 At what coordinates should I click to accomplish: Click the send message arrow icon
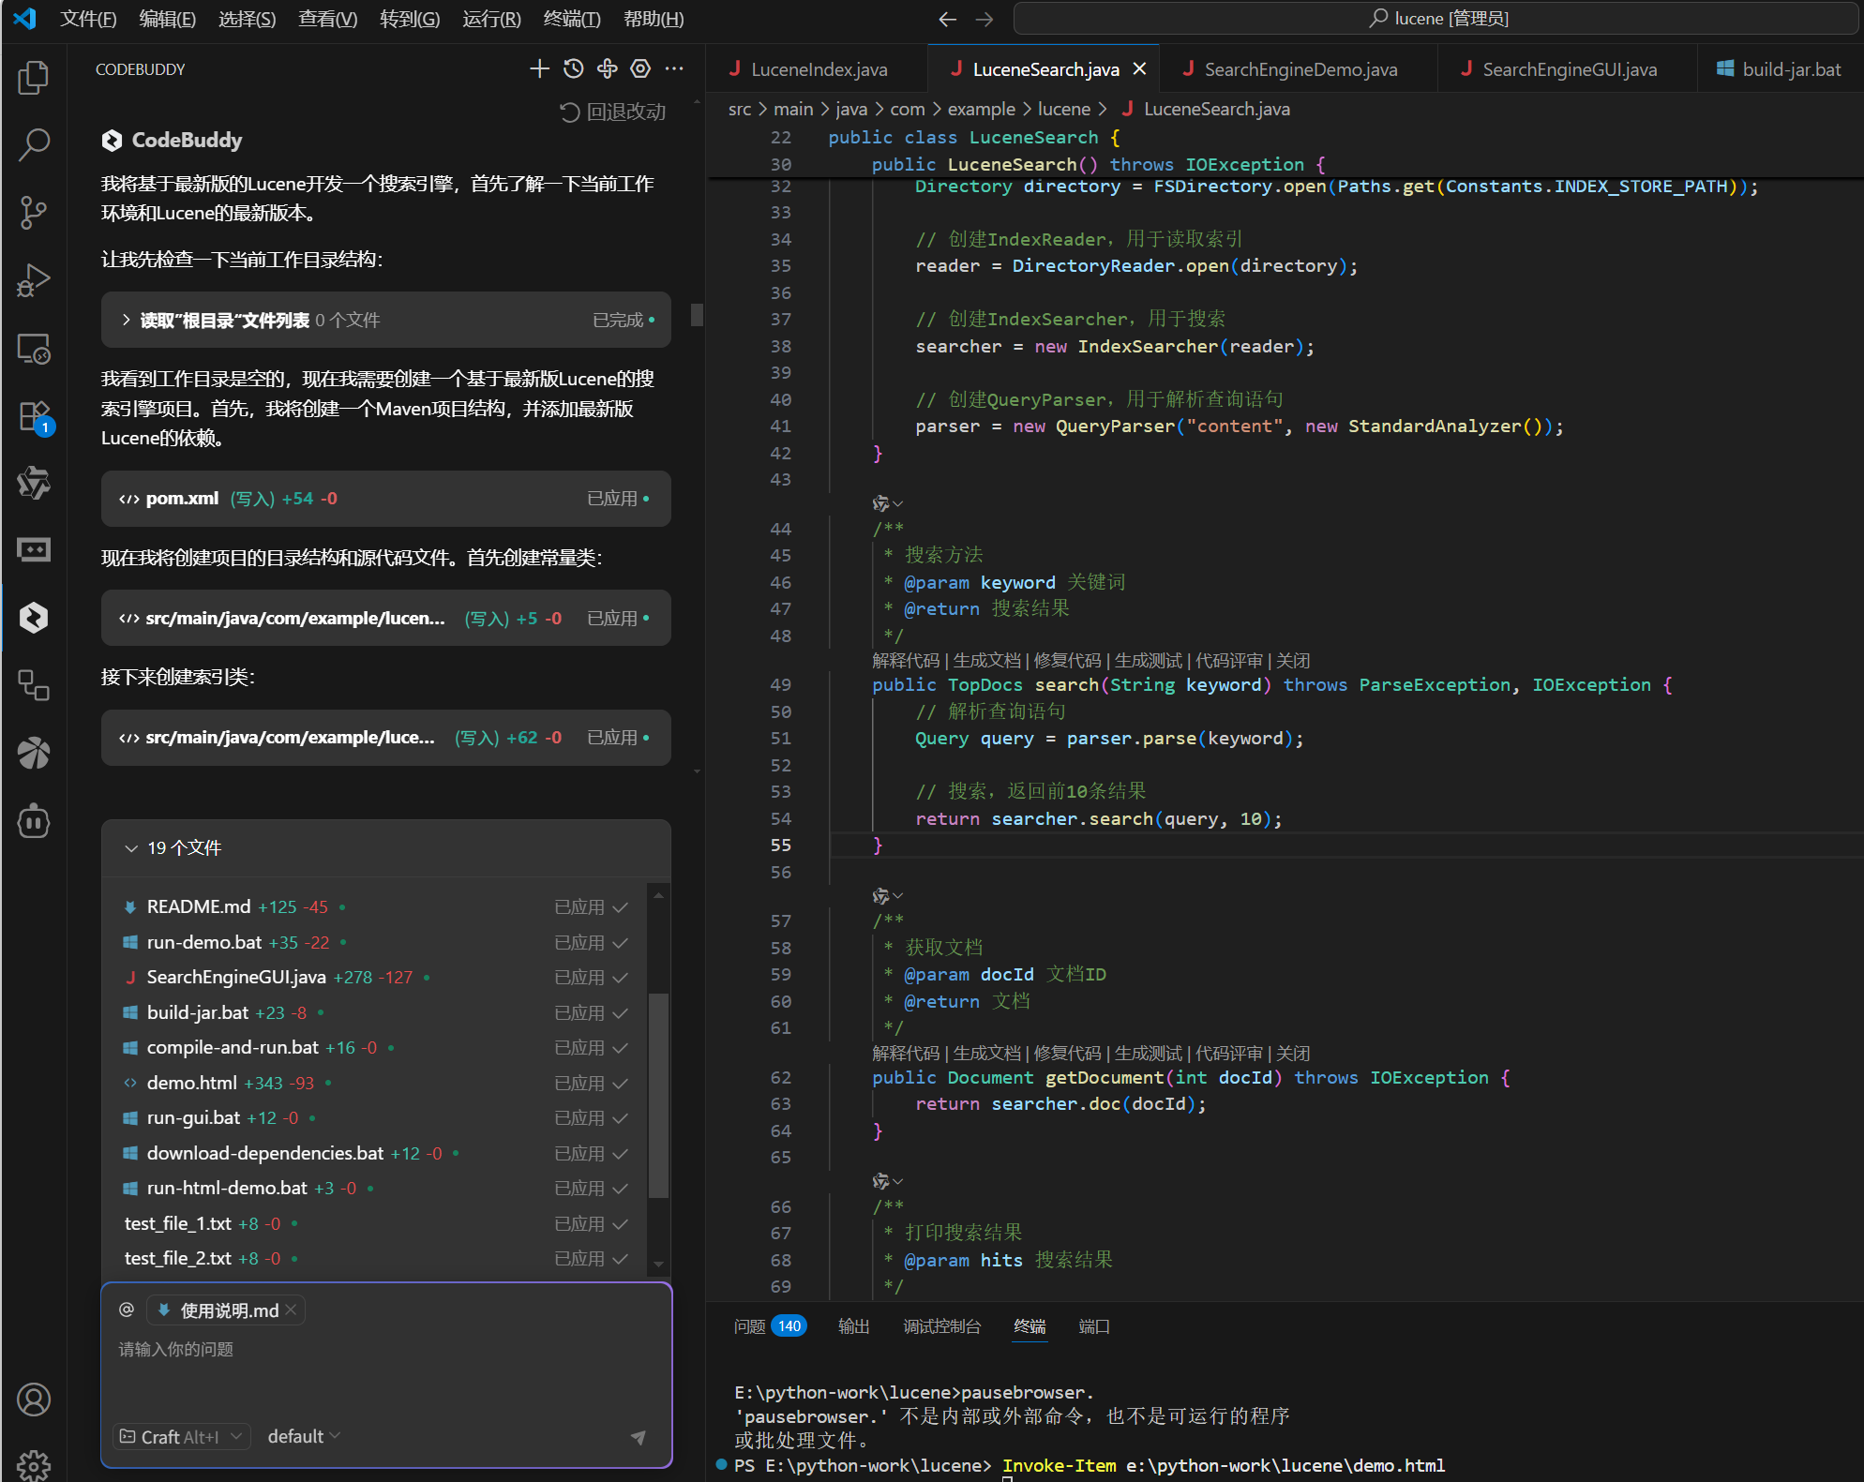coord(639,1437)
